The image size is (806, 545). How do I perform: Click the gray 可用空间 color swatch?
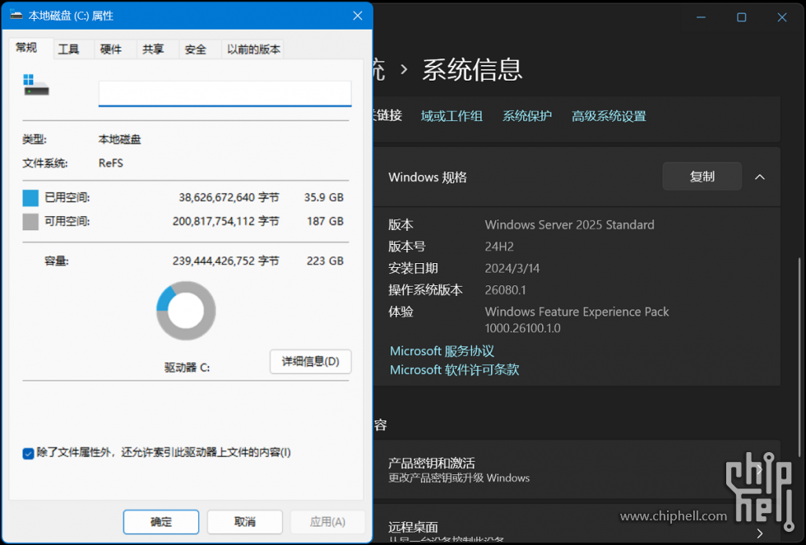click(x=30, y=221)
